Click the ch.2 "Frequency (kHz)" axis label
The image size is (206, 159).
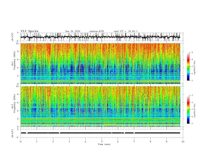pos(14,103)
